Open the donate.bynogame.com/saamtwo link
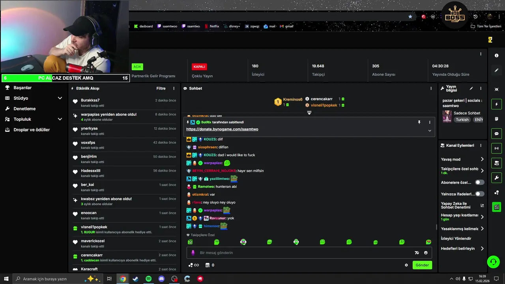 tap(222, 129)
